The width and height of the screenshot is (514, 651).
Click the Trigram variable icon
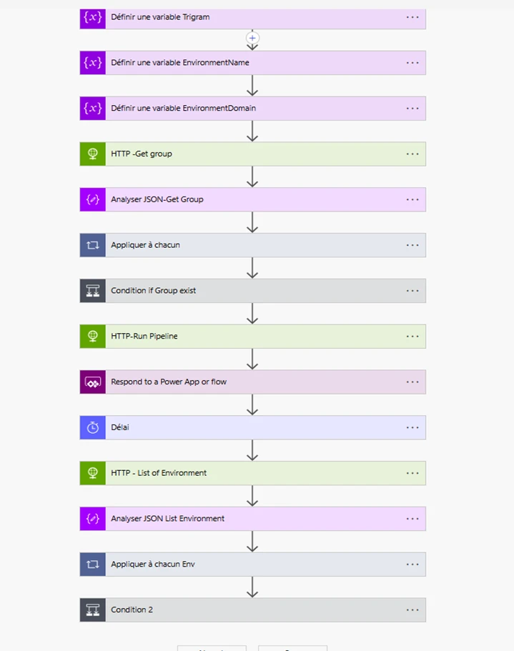pos(93,17)
